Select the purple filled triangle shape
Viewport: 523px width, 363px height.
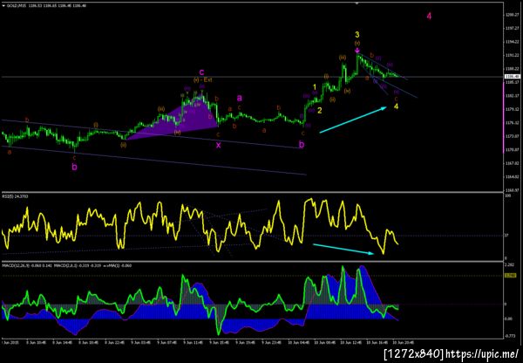[x=187, y=122]
